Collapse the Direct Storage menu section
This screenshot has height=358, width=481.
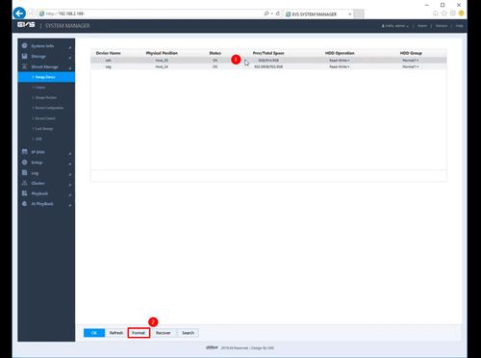pos(70,67)
